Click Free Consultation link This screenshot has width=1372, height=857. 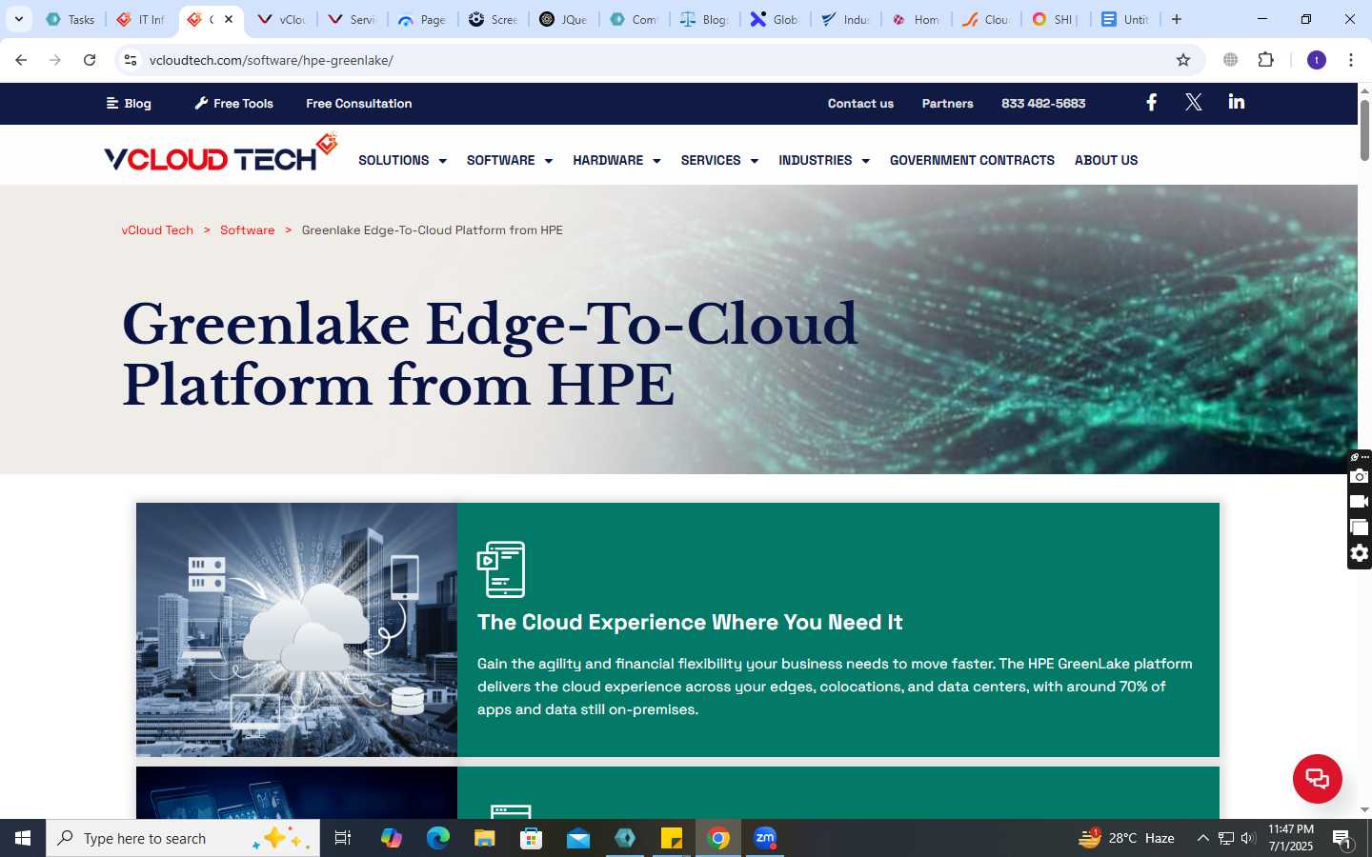(359, 103)
